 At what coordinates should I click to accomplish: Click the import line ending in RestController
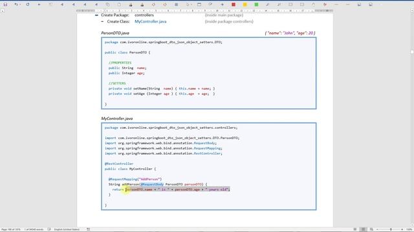[x=164, y=153]
